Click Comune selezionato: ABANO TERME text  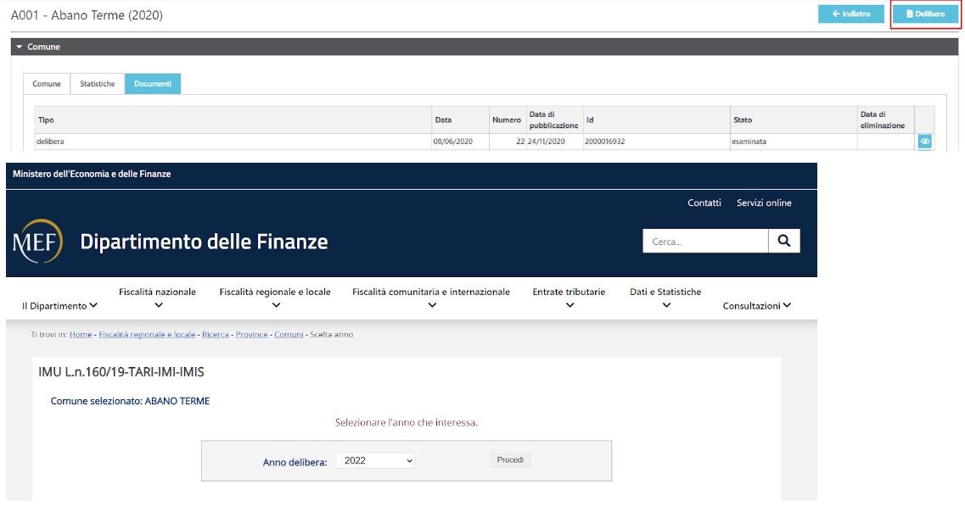click(130, 401)
